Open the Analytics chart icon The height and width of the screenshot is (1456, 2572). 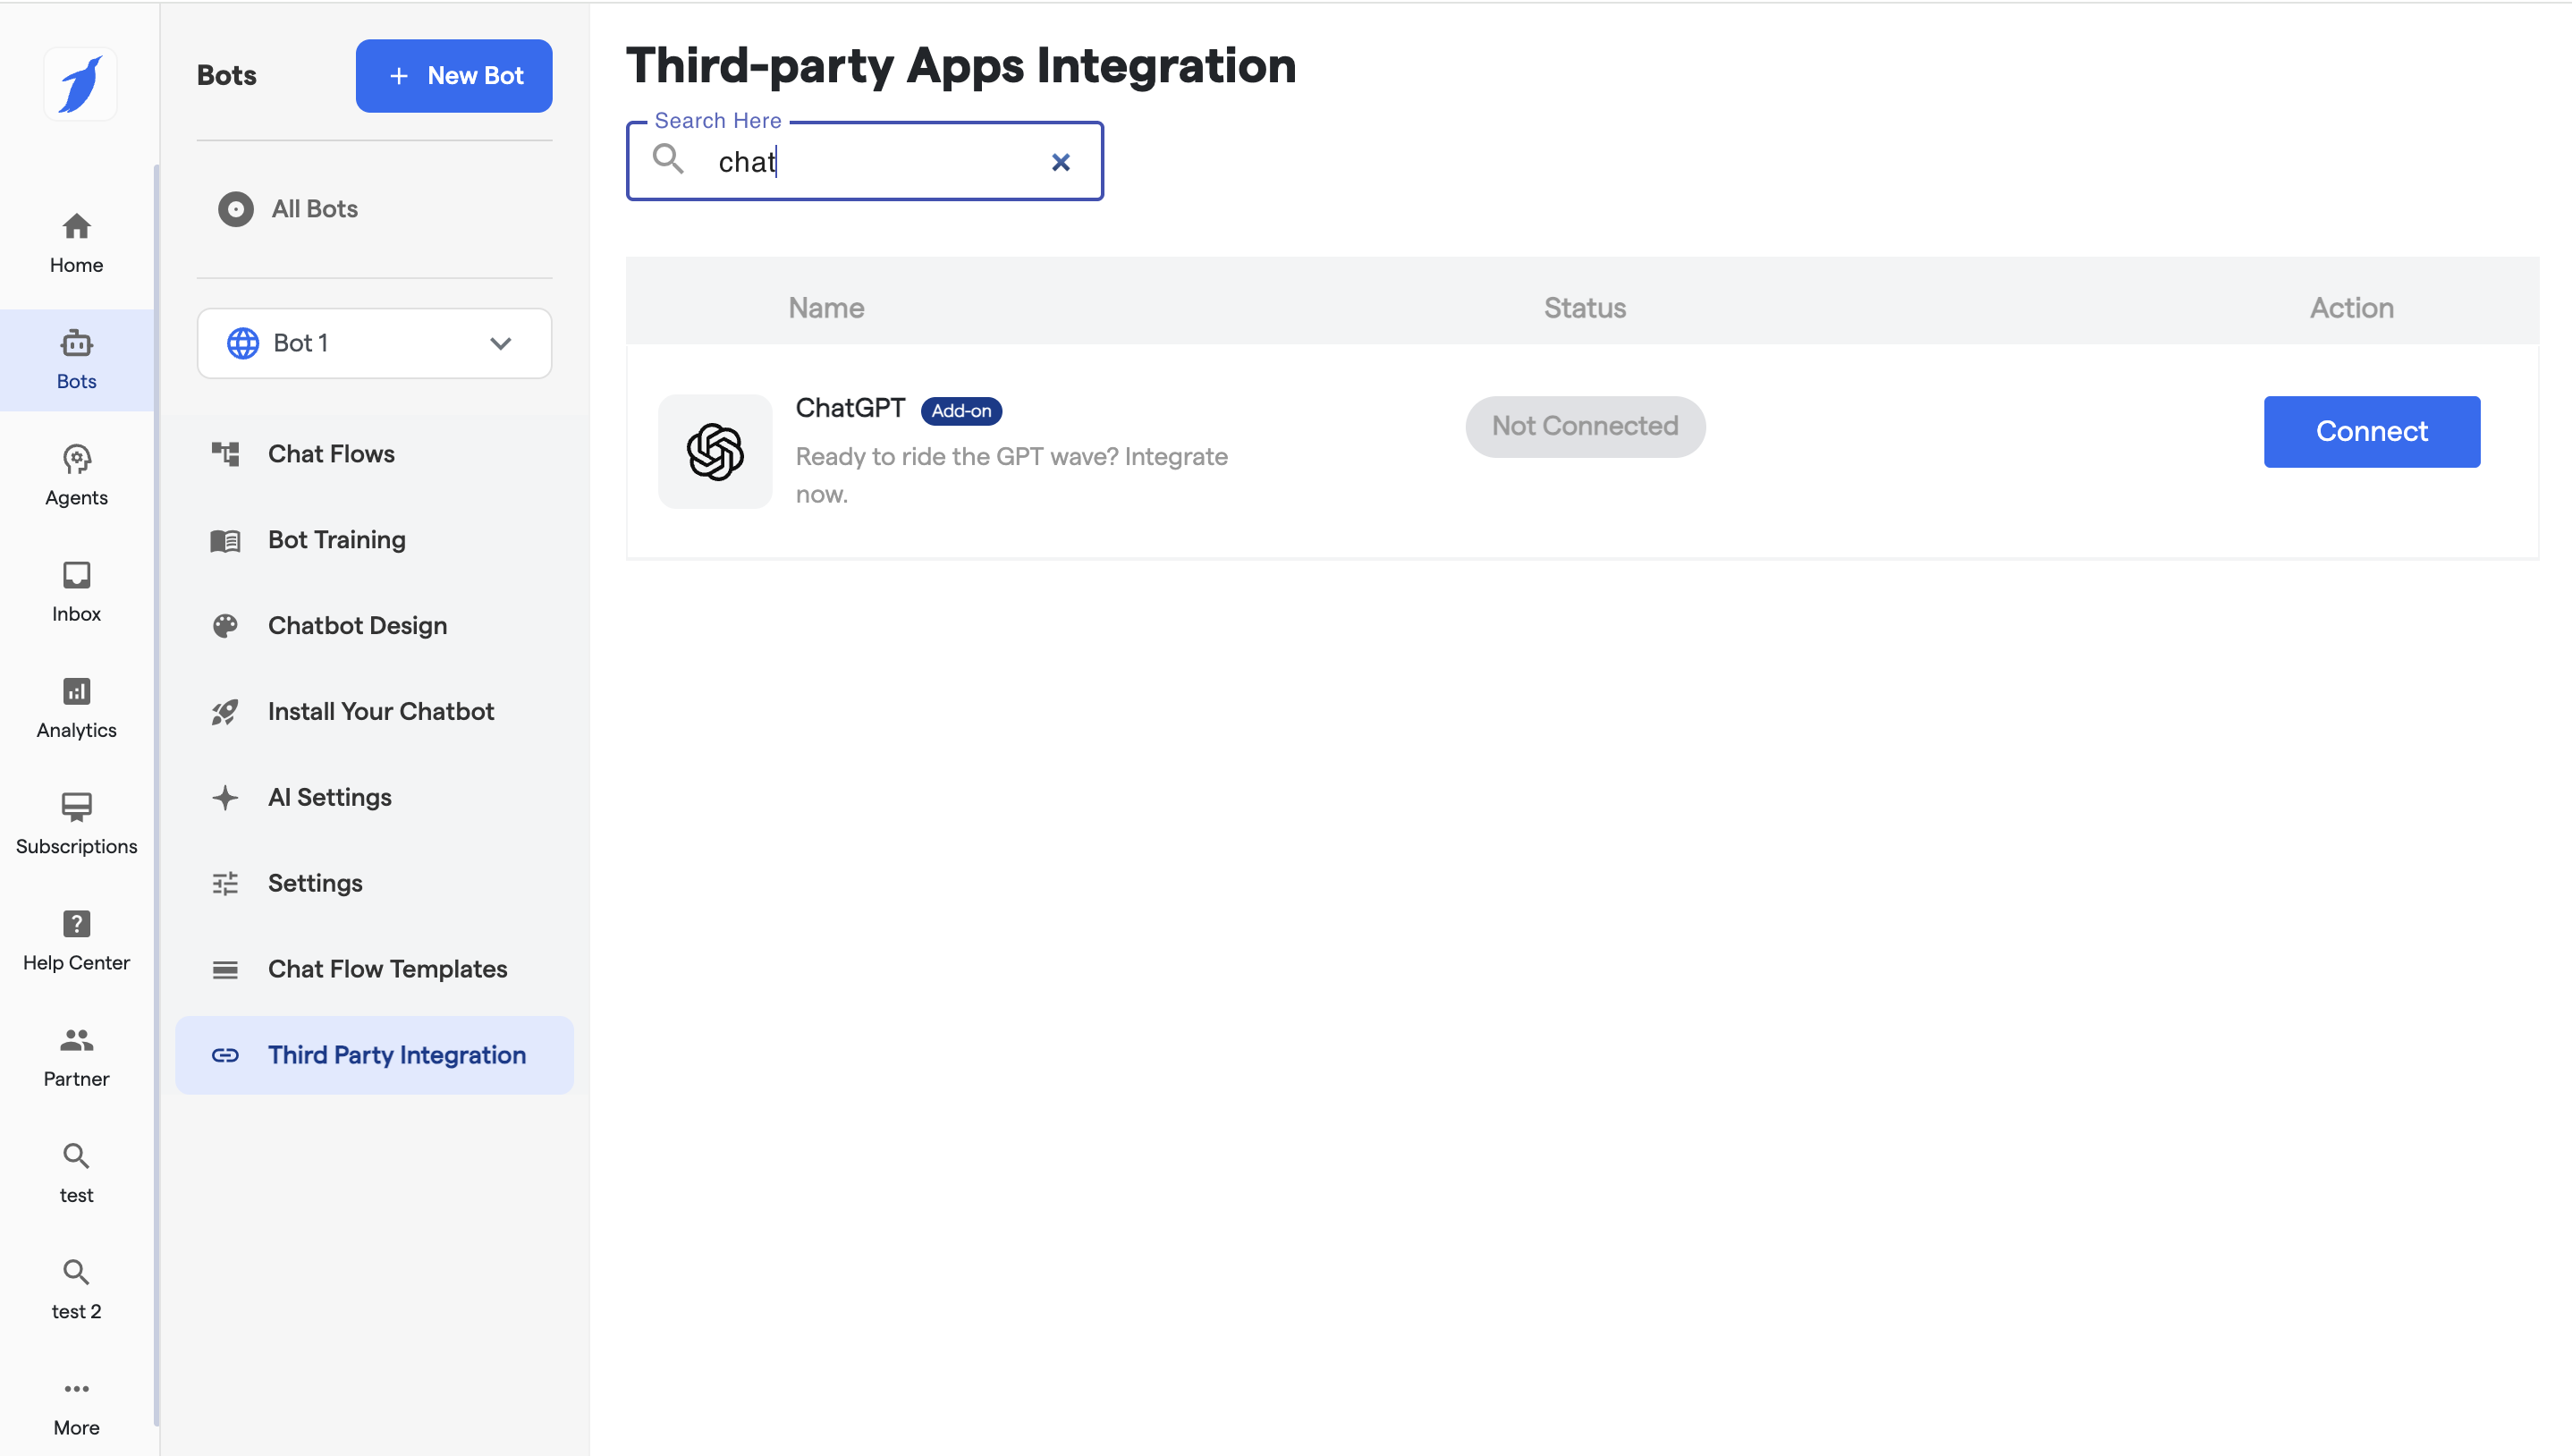tap(76, 691)
